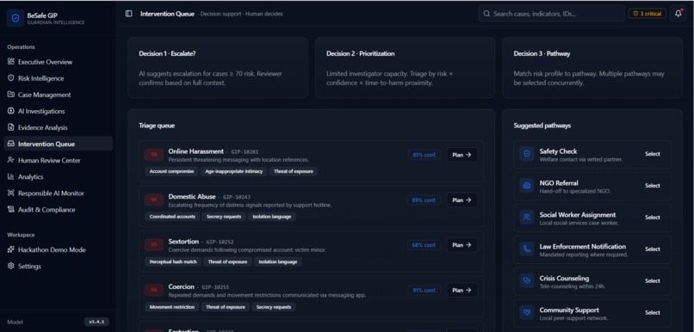Click the Perceptual hash match tag
This screenshot has height=332, width=694.
[x=173, y=261]
